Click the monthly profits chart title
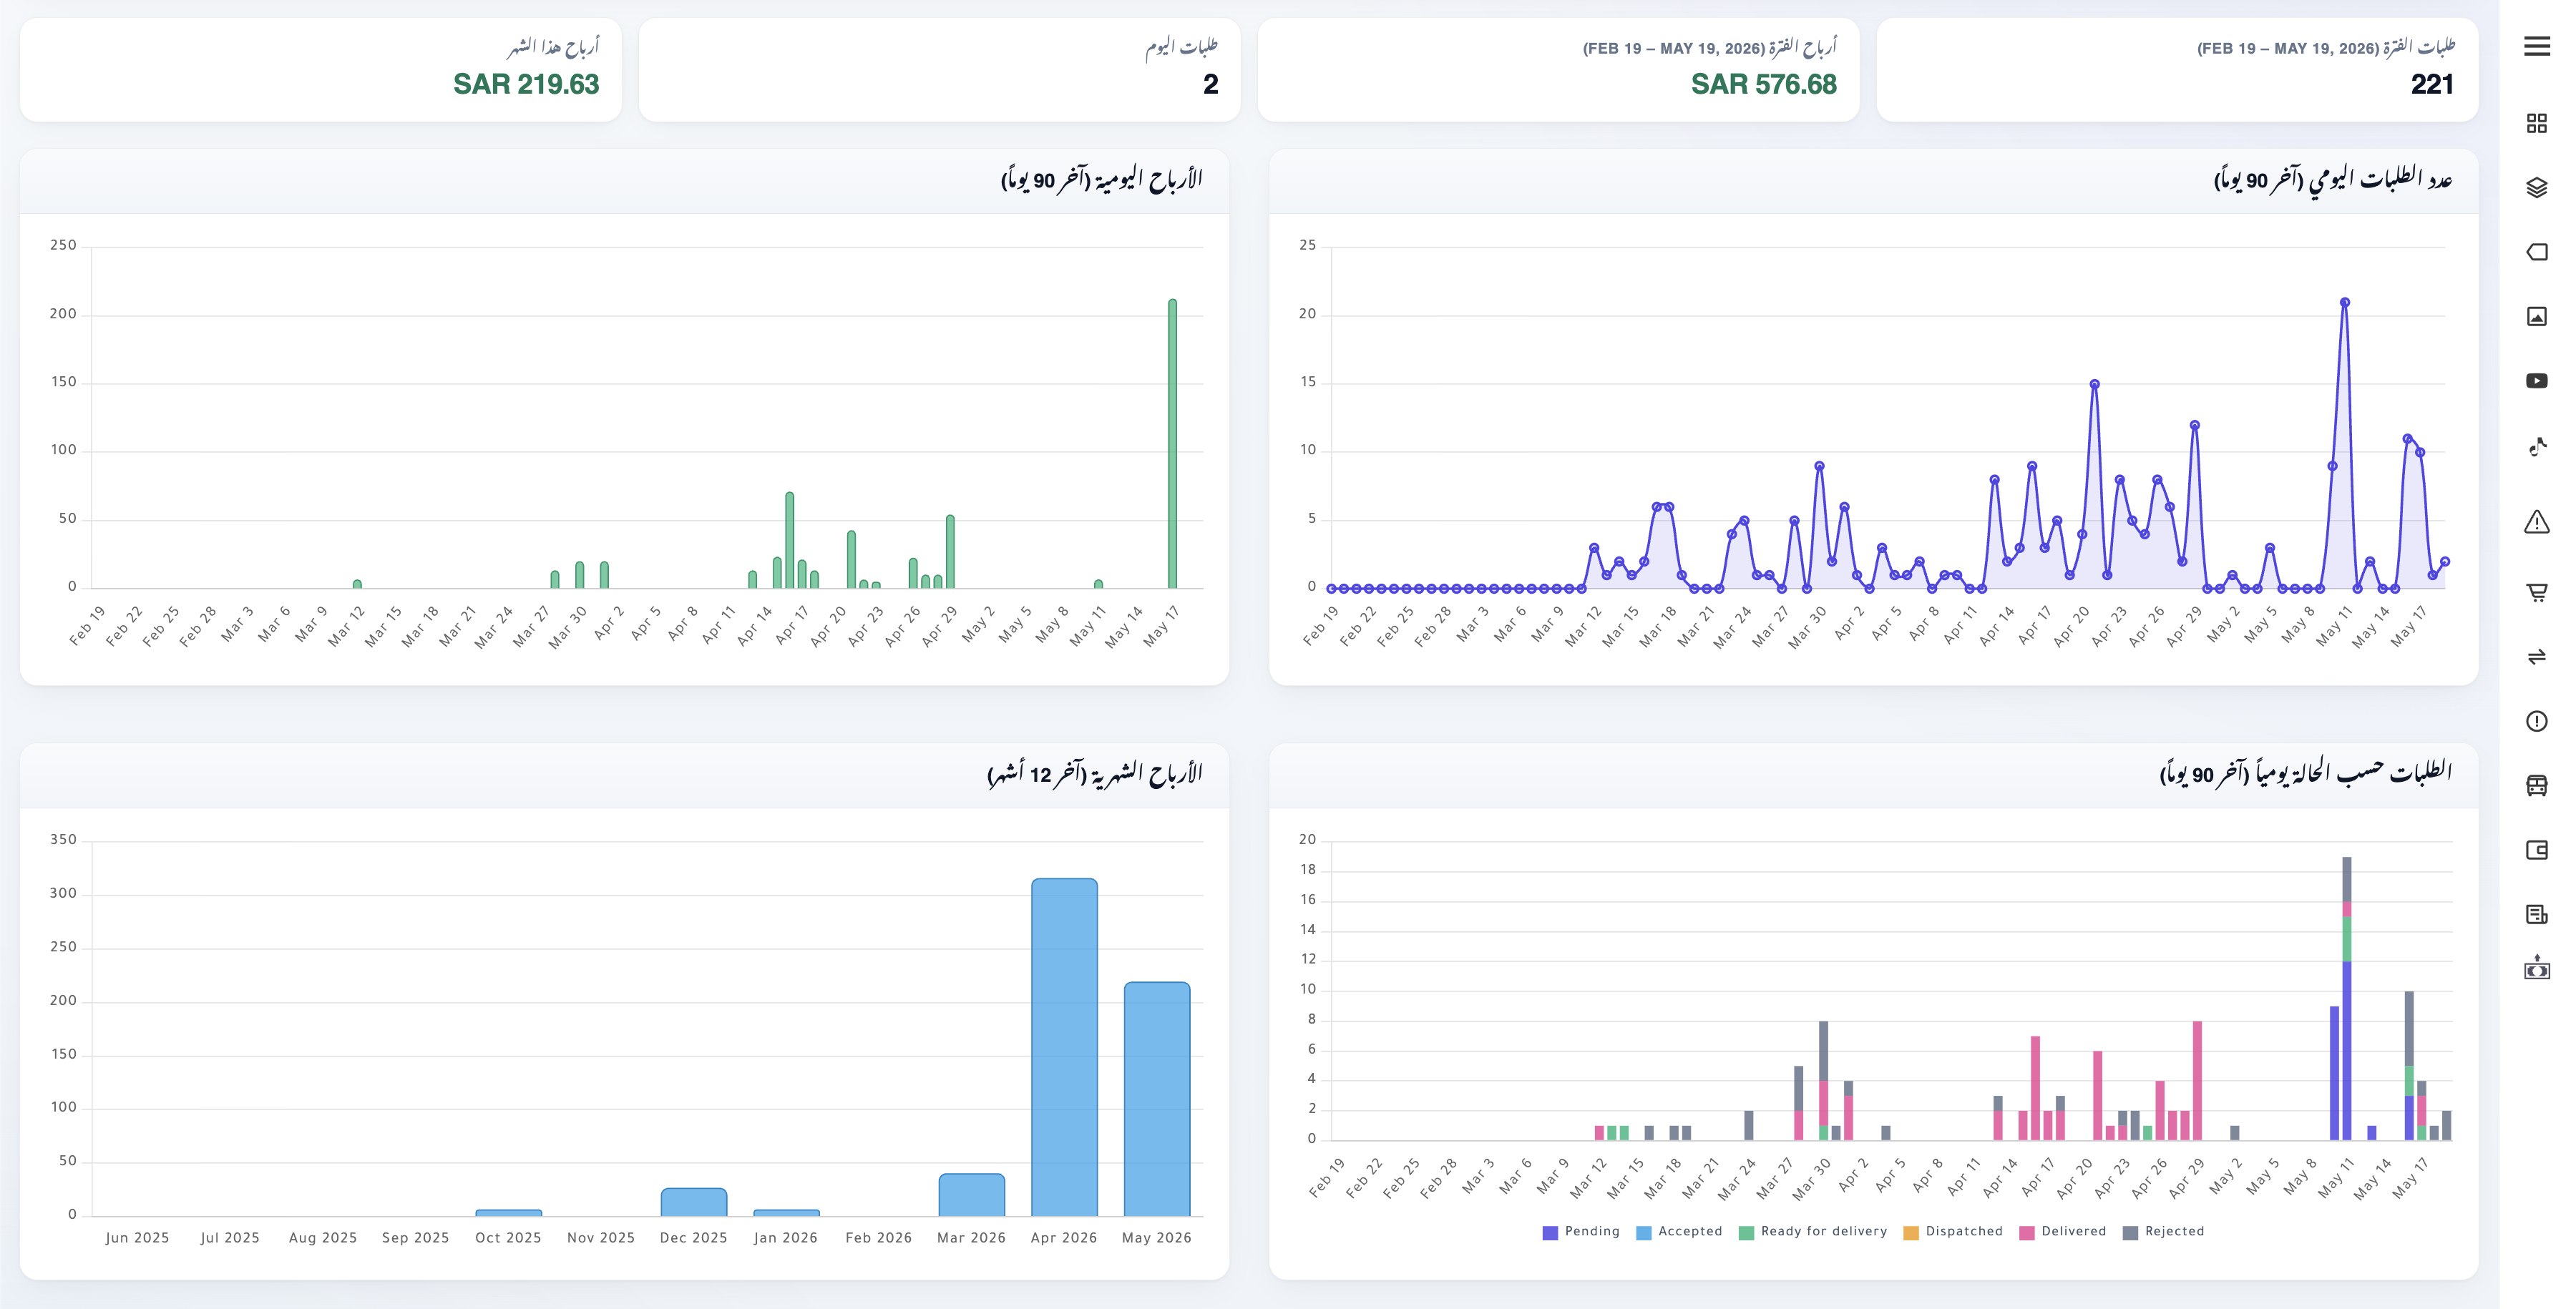The height and width of the screenshot is (1309, 2576). click(1094, 773)
